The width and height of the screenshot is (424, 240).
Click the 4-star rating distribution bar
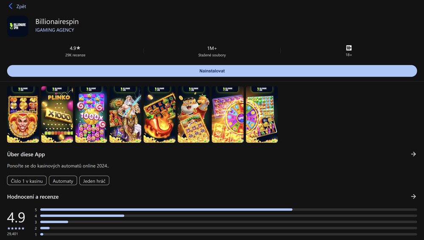point(229,216)
